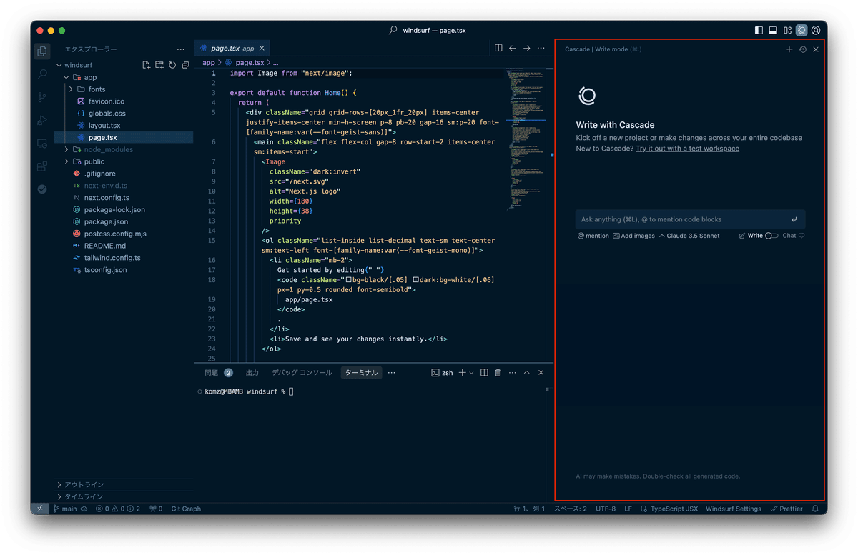
Task: Maximize the bottom panel with chevron up
Action: [527, 373]
